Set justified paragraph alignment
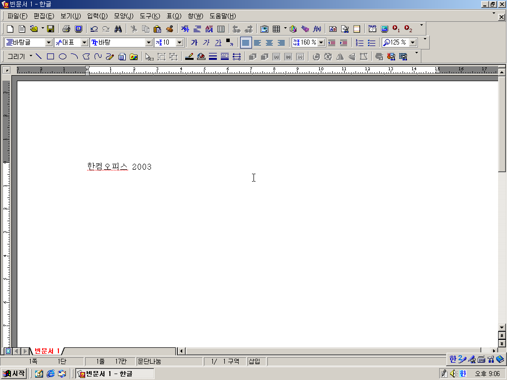 (x=246, y=43)
